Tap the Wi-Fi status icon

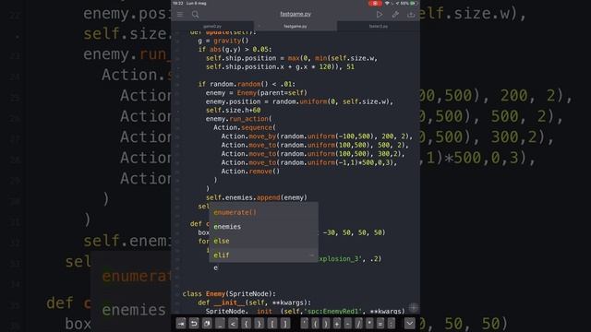click(x=387, y=4)
